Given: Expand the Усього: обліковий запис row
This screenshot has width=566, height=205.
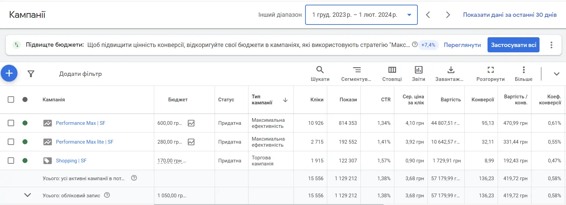Looking at the screenshot, I should coord(27,195).
